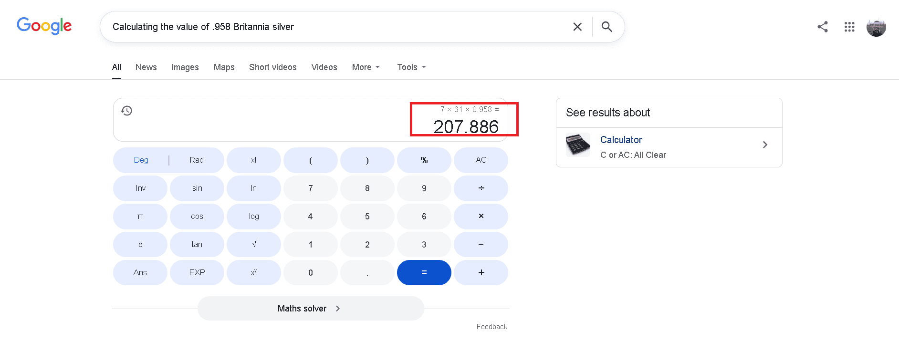Switch calculator to Rad mode
The width and height of the screenshot is (899, 352).
pyautogui.click(x=196, y=160)
